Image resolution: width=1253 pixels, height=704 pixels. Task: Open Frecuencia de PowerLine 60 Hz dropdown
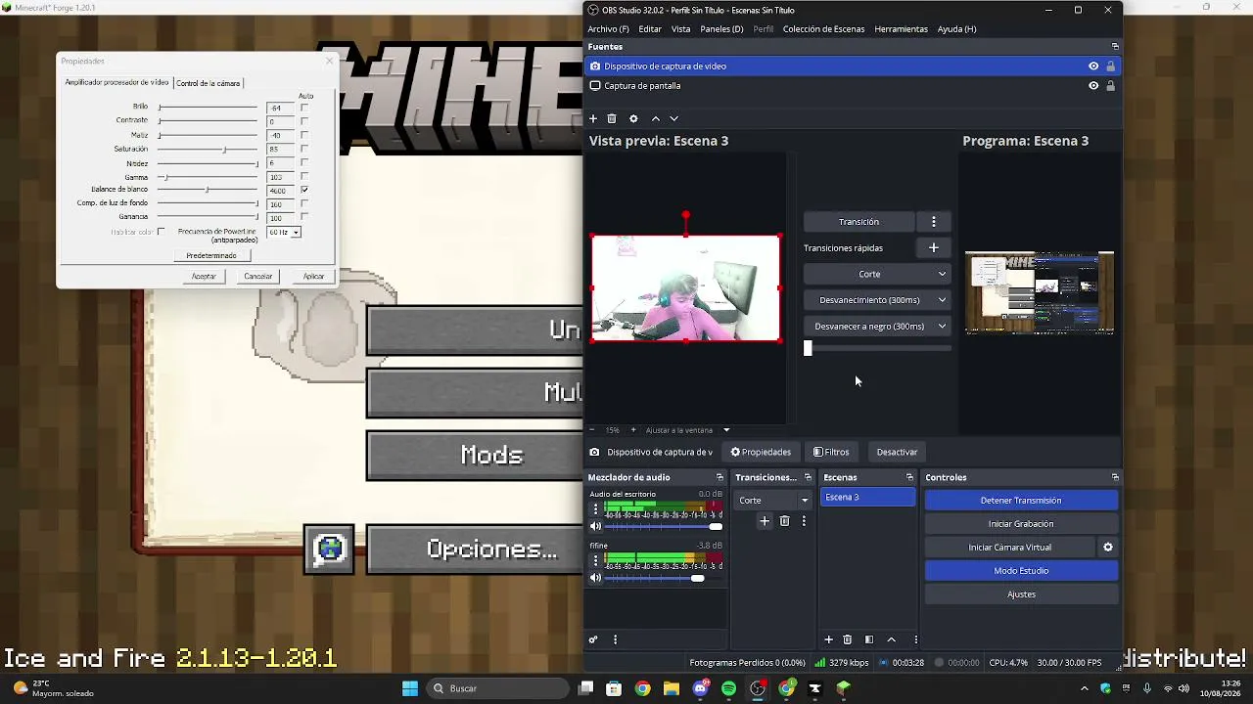pos(284,233)
